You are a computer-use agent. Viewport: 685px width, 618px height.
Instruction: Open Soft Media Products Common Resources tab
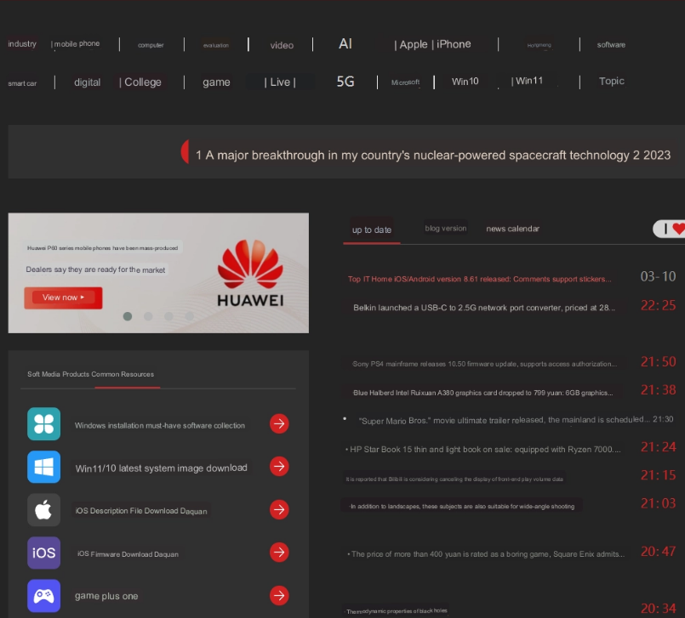click(x=91, y=374)
